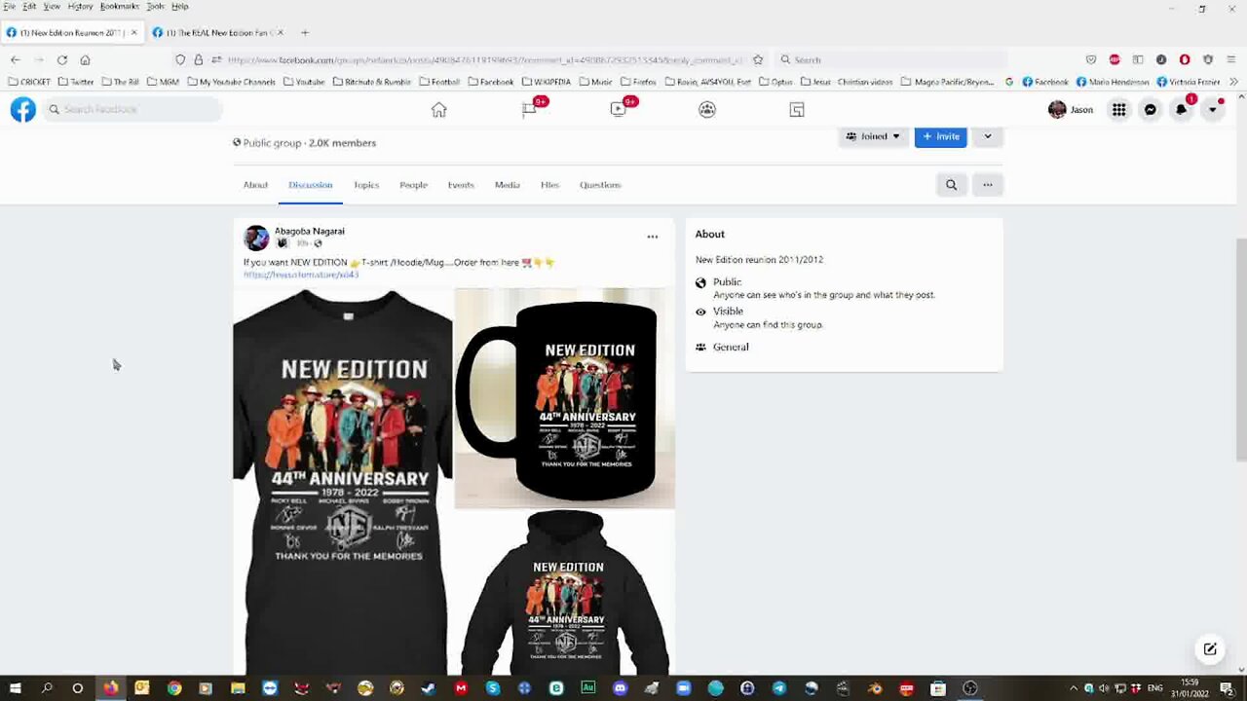Open the Media tab
The image size is (1247, 701).
(x=507, y=185)
